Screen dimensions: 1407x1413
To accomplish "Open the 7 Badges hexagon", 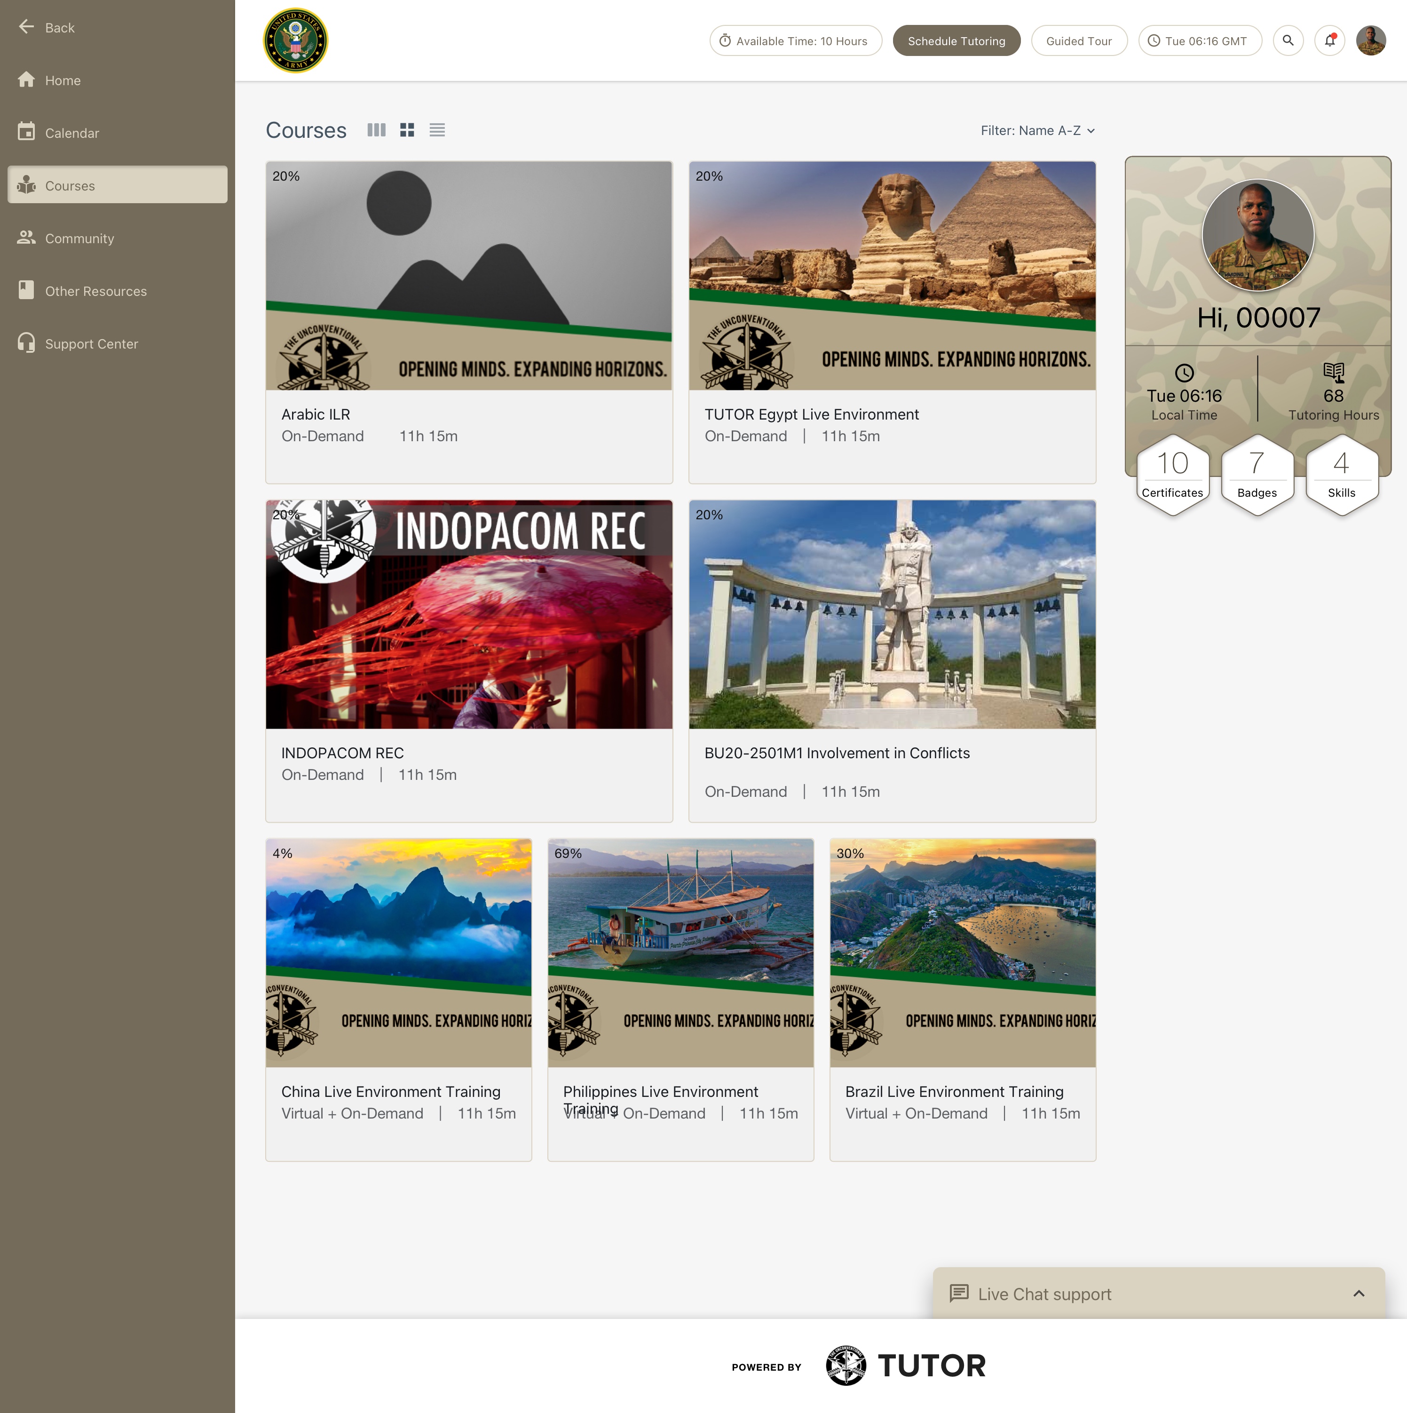I will (1257, 475).
